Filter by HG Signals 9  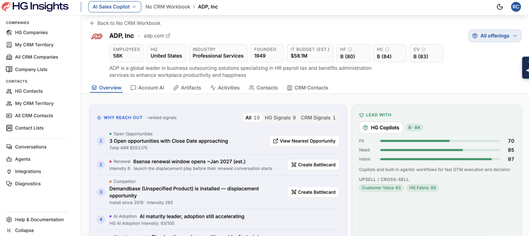pos(280,117)
